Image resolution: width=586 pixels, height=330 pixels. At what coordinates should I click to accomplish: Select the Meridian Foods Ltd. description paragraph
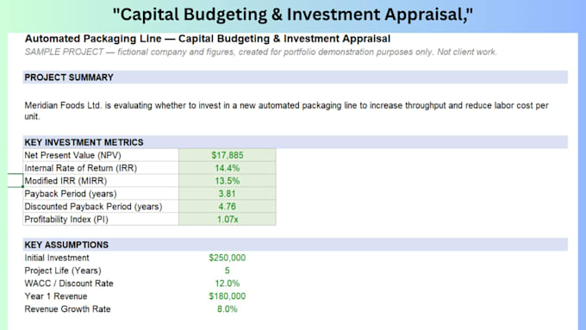coord(286,110)
